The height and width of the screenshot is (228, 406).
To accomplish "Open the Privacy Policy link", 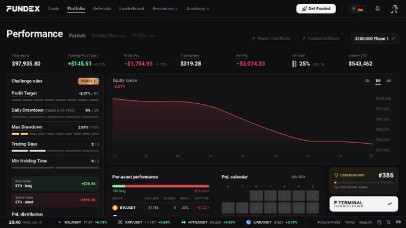I will click(329, 222).
